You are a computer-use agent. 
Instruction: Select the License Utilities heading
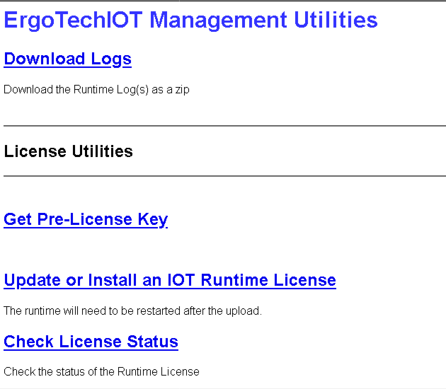(x=68, y=151)
